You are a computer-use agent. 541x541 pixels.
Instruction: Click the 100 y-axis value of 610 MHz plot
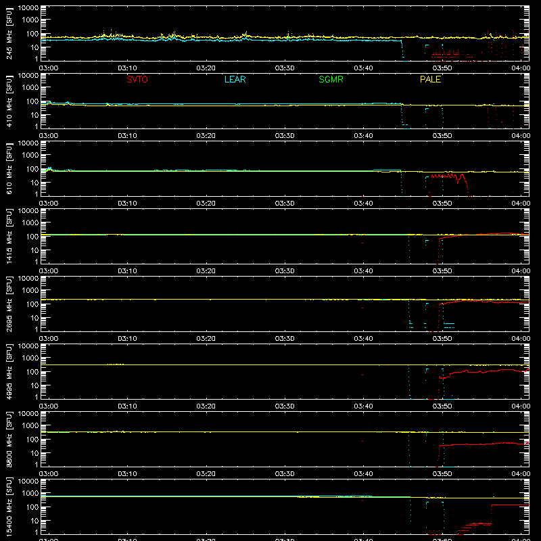coord(32,169)
